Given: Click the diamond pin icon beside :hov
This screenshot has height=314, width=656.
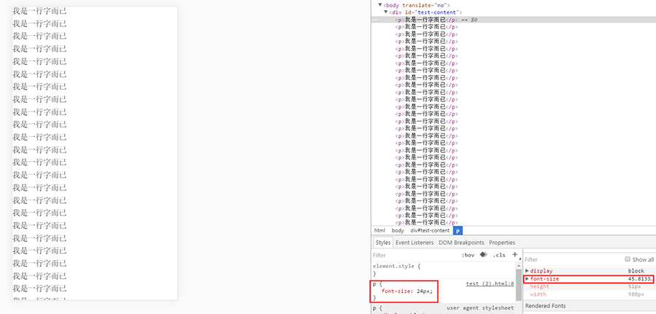Looking at the screenshot, I should click(x=484, y=255).
